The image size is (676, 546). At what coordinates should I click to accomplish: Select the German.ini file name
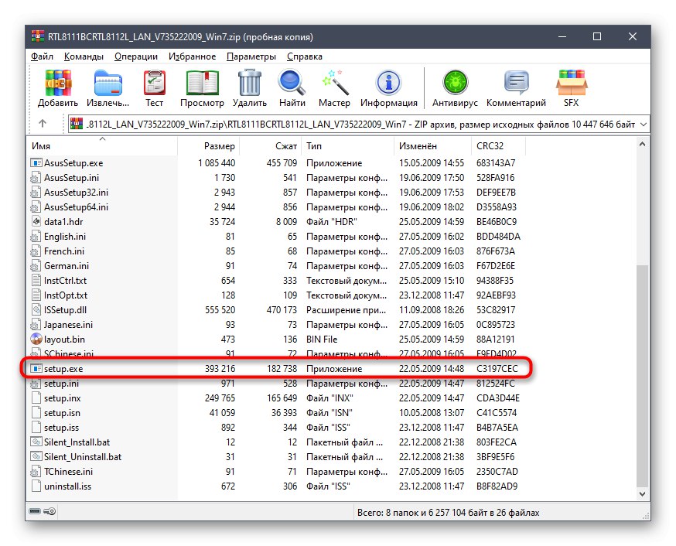(x=66, y=266)
